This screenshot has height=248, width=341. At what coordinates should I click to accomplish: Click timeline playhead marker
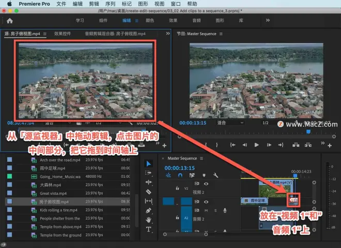click(x=295, y=175)
